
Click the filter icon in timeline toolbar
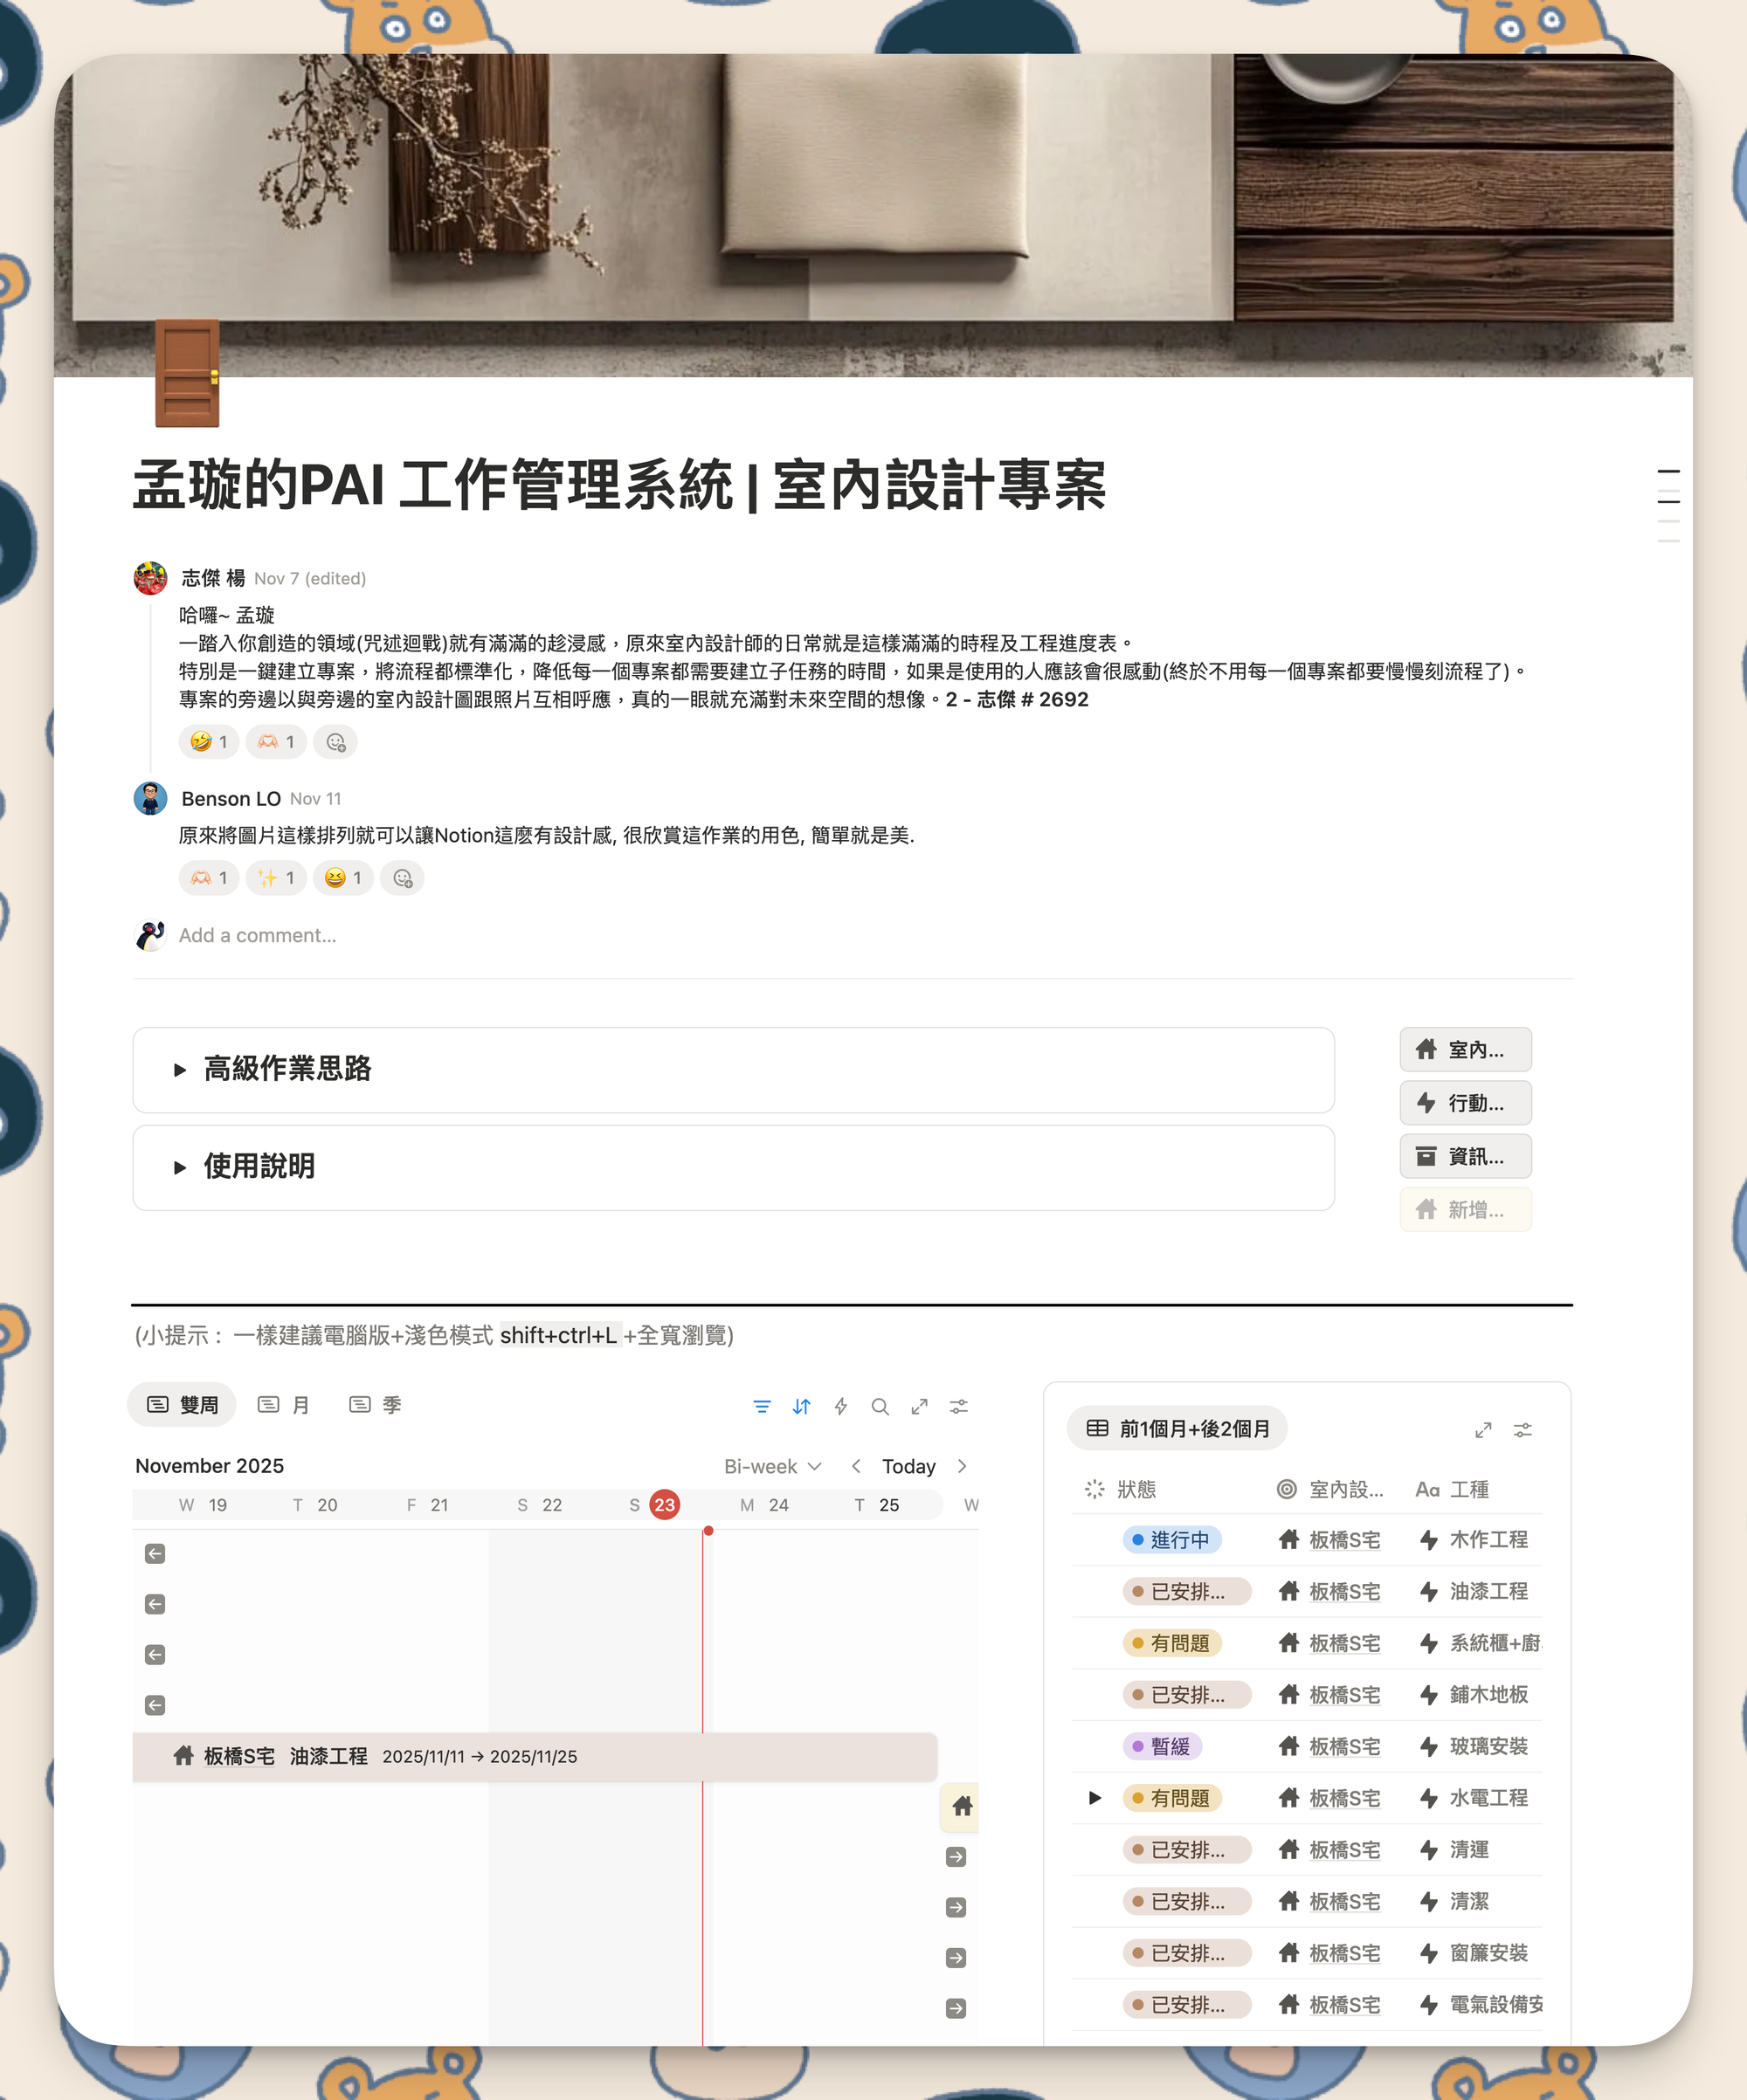pos(762,1407)
